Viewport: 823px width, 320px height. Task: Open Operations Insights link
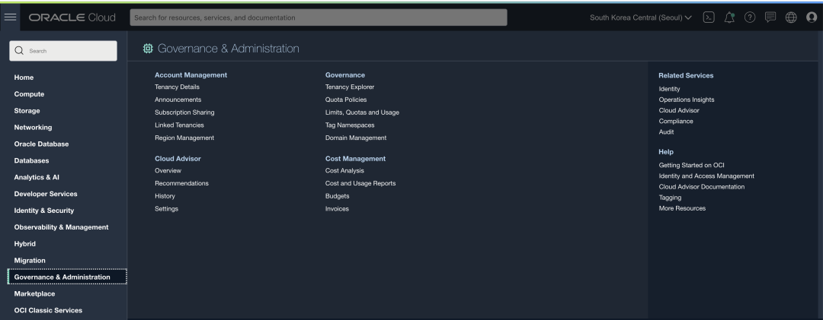(687, 100)
